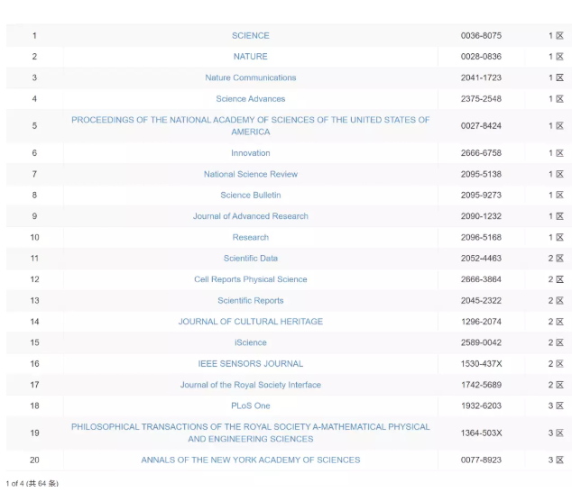572x492 pixels.
Task: Select ISSN 2095-5138 cell
Action: [x=481, y=174]
